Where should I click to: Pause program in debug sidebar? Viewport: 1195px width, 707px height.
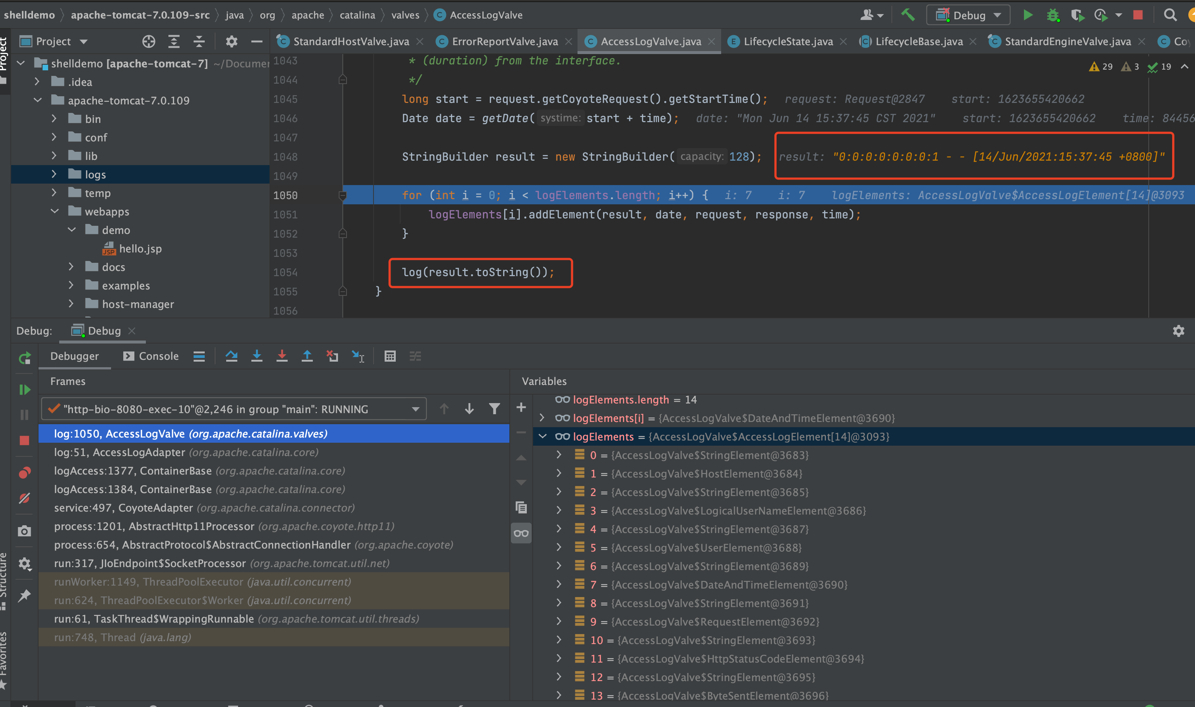tap(24, 415)
